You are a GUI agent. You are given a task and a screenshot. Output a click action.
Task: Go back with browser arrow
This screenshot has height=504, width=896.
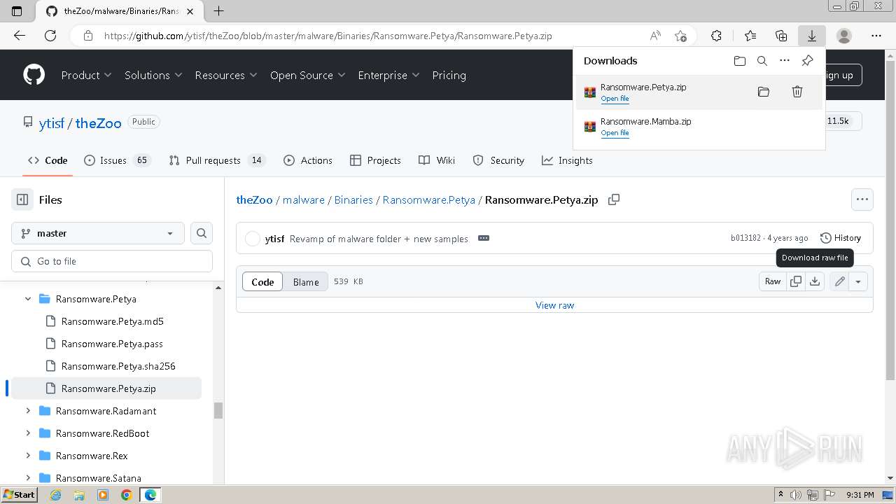pos(20,36)
